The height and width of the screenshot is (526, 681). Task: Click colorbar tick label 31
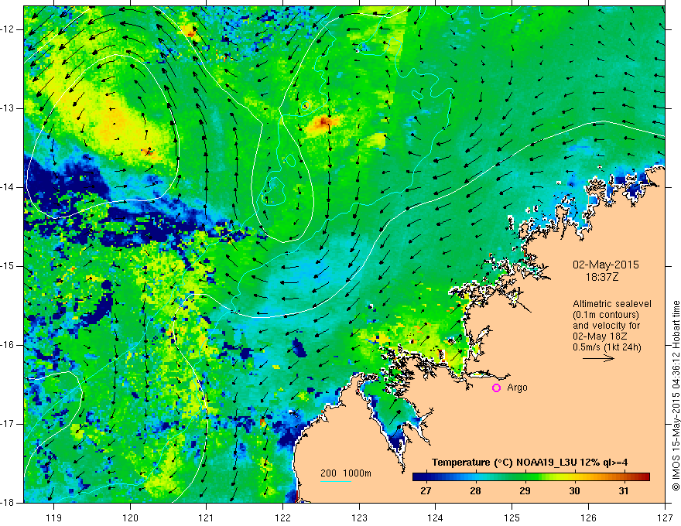pos(623,491)
